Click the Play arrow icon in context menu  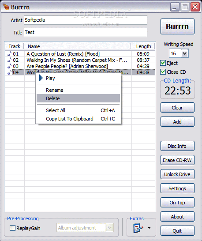coord(41,78)
